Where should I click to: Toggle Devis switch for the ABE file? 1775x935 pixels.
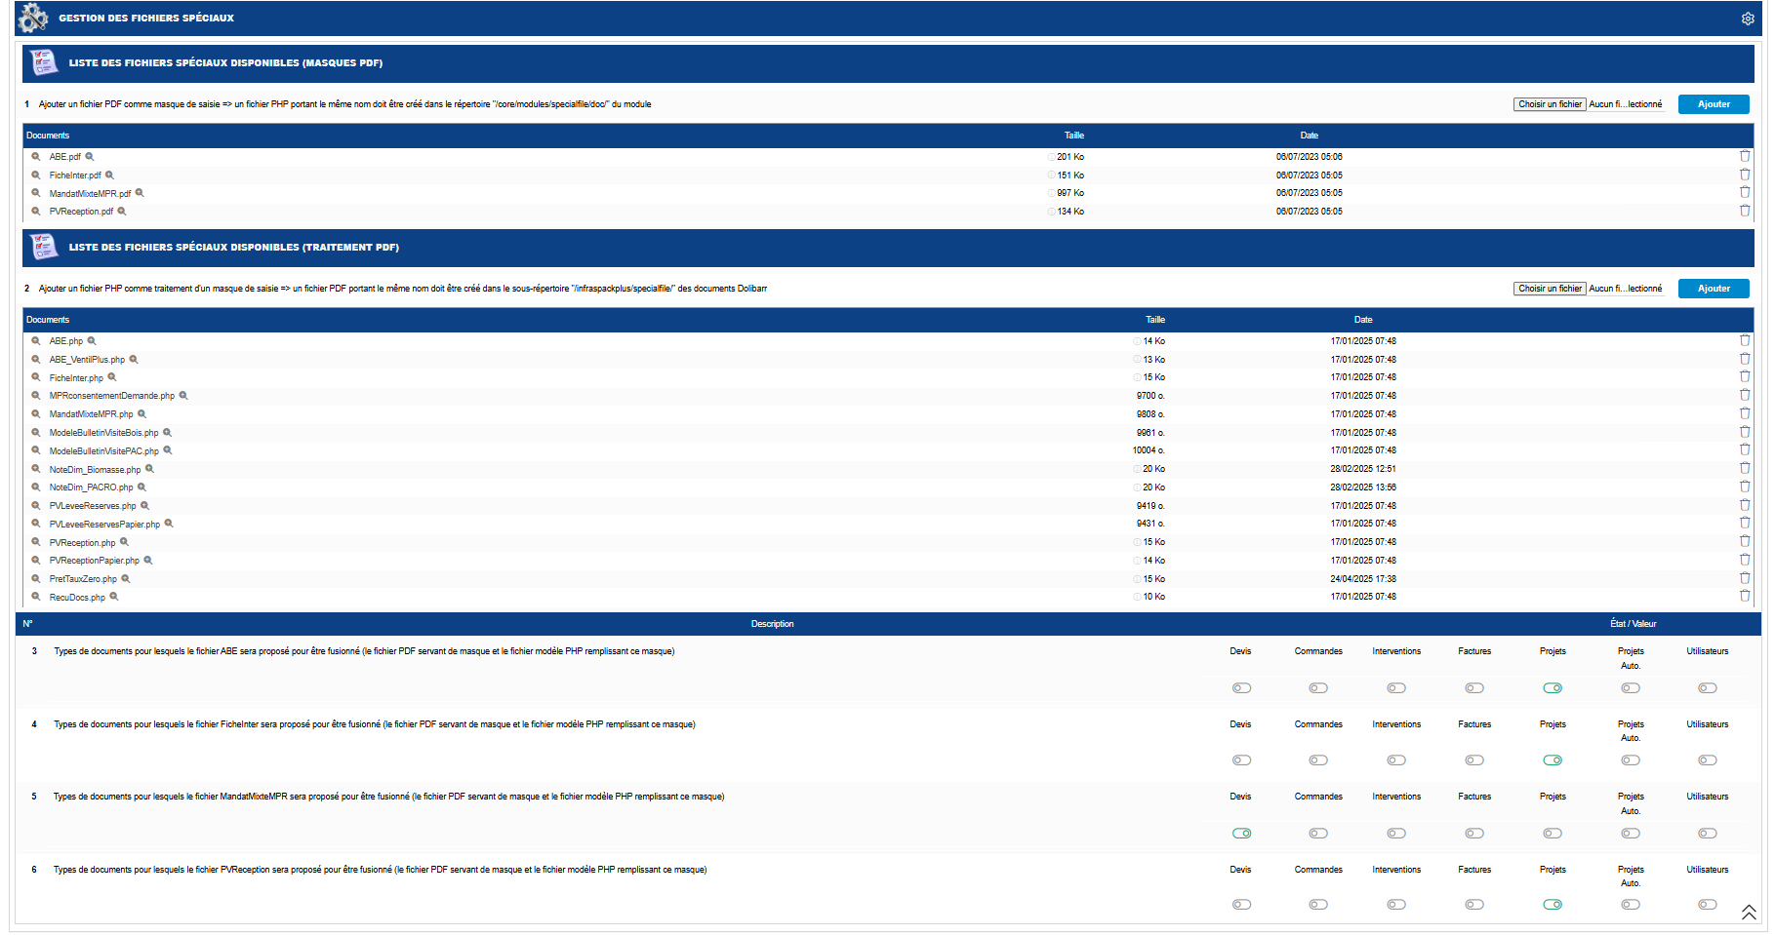tap(1241, 688)
